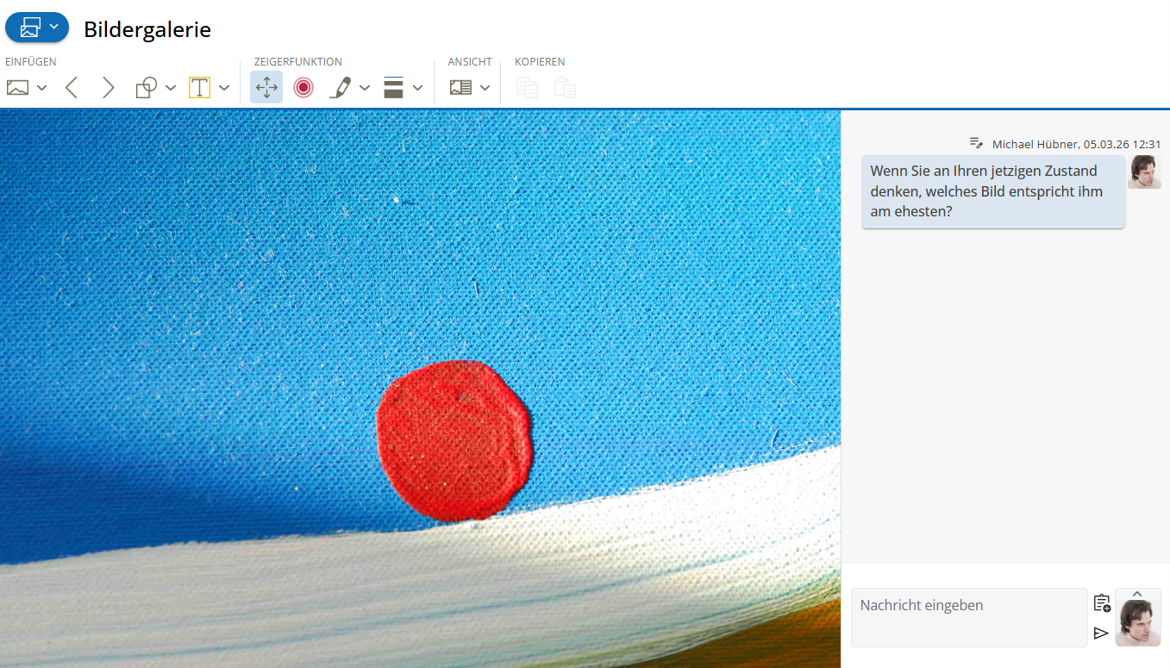Open the pen tool options dropdown
The height and width of the screenshot is (668, 1170).
(365, 88)
